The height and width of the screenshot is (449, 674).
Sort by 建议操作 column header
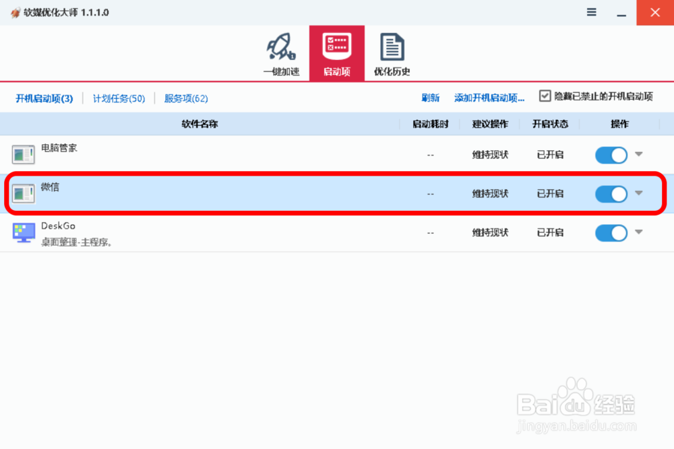click(x=490, y=124)
